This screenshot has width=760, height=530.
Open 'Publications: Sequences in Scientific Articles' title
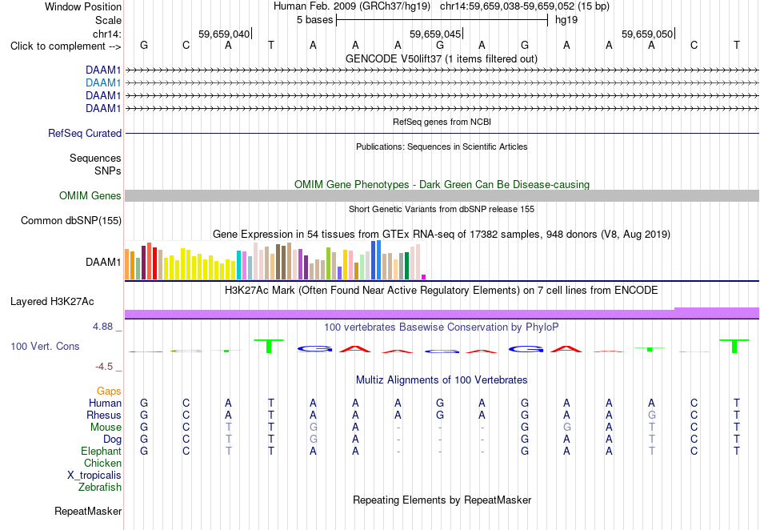442,147
